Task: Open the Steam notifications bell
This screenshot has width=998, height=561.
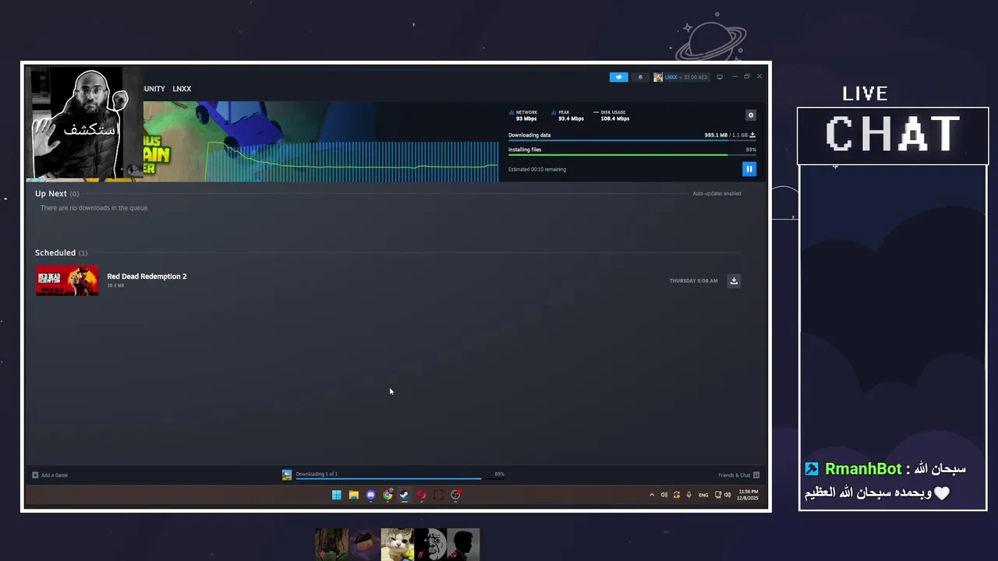Action: point(640,77)
